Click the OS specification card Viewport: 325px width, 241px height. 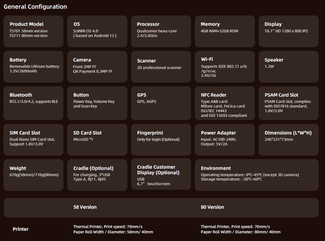pyautogui.click(x=97, y=31)
